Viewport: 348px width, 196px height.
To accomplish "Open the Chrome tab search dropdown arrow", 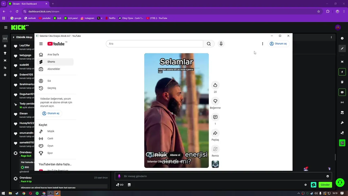I will tap(4, 4).
